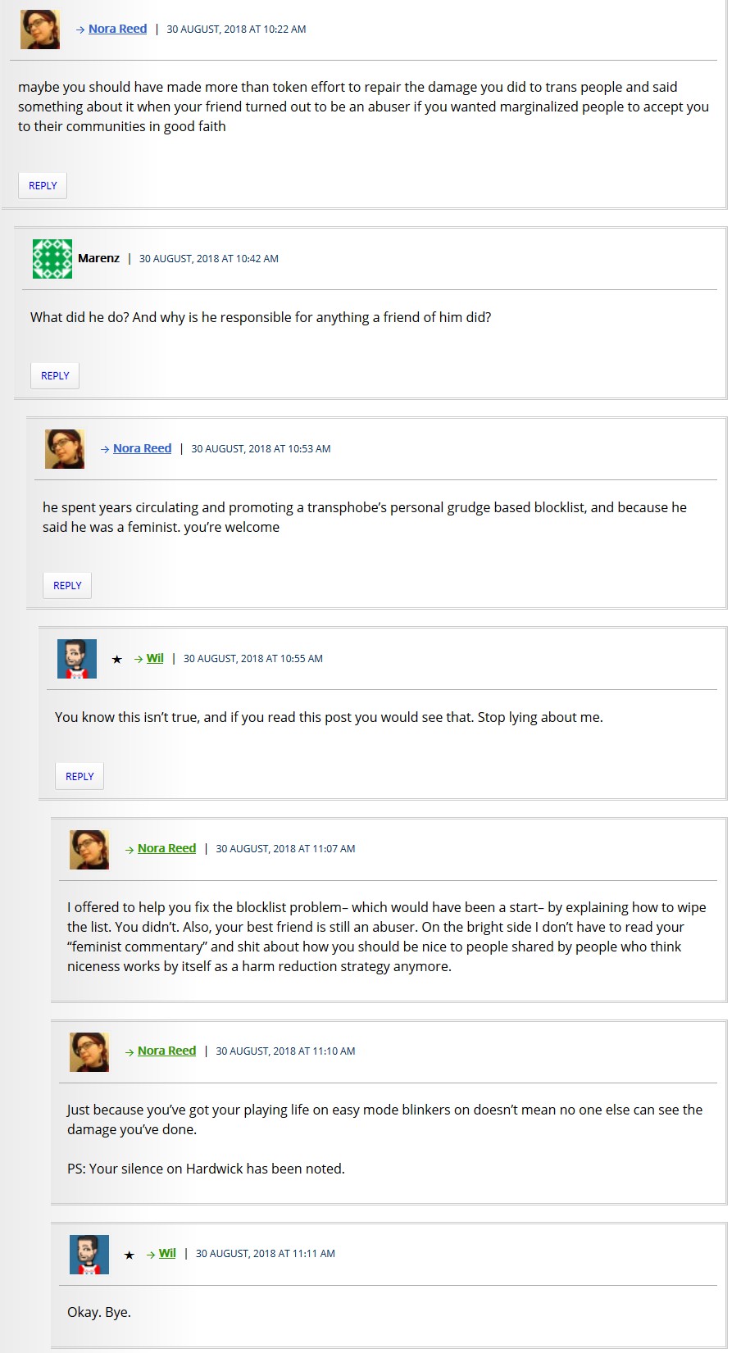Open the Nora Reed author link at 10:22 AM
The height and width of the screenshot is (1353, 741).
tap(117, 29)
